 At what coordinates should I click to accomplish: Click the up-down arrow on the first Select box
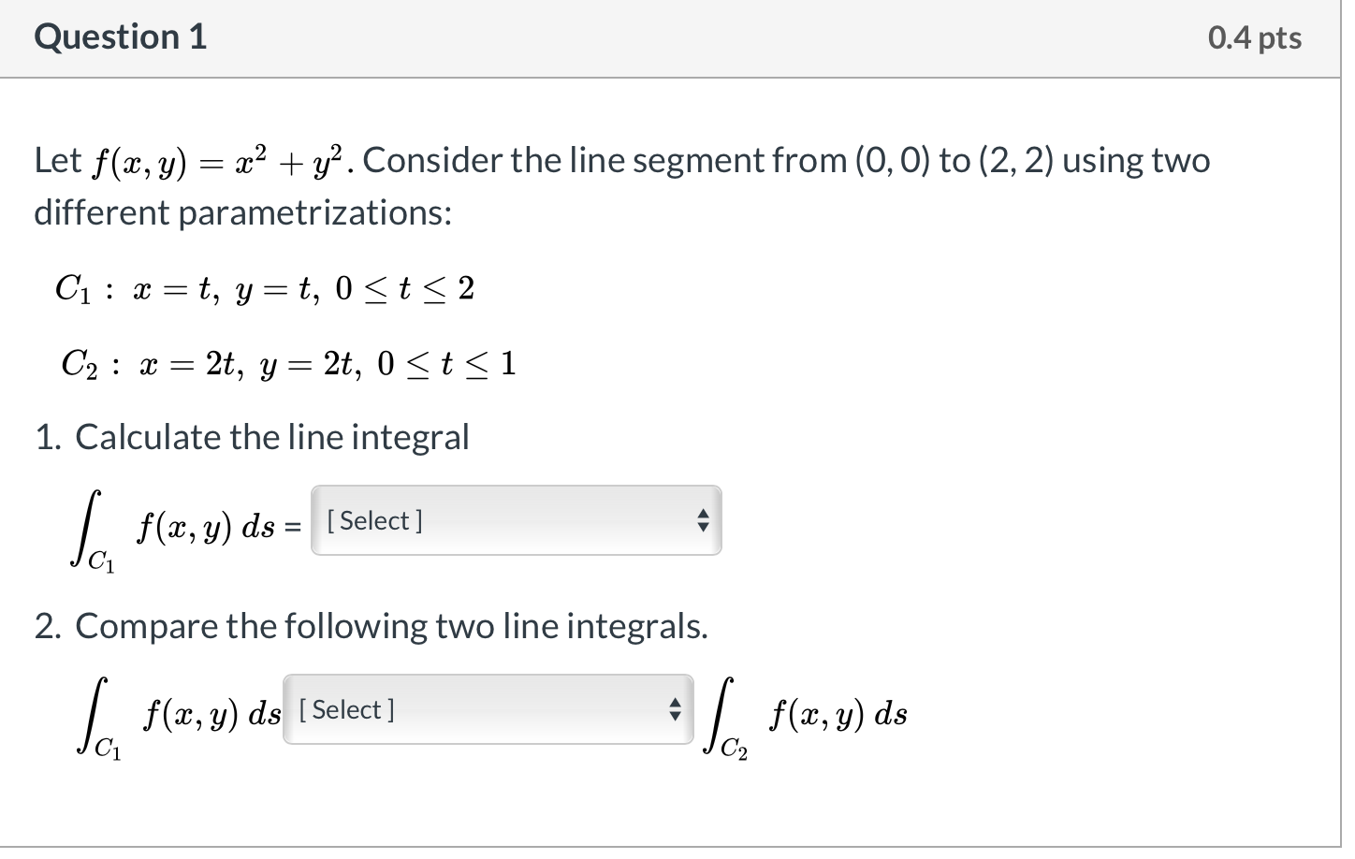click(704, 521)
